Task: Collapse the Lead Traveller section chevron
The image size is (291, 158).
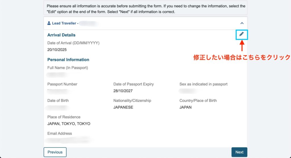Action: [242, 23]
